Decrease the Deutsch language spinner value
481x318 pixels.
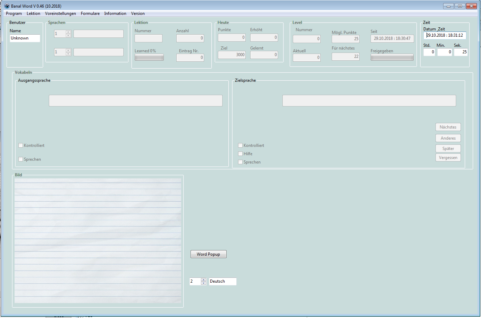[204, 283]
